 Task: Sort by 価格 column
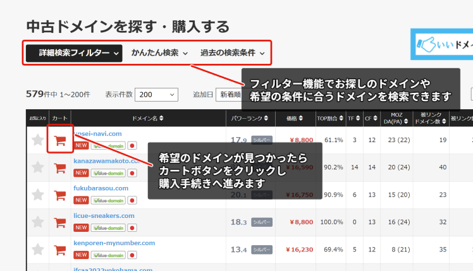click(x=295, y=118)
